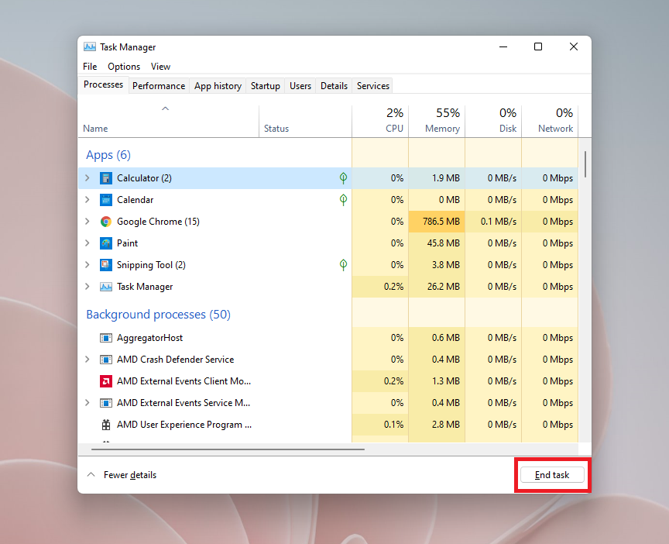This screenshot has width=669, height=544.
Task: Click the Google Chrome icon
Action: 106,222
